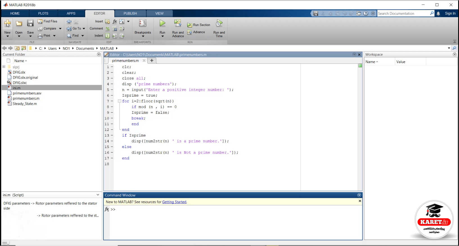Click the Advance button

[x=196, y=32]
